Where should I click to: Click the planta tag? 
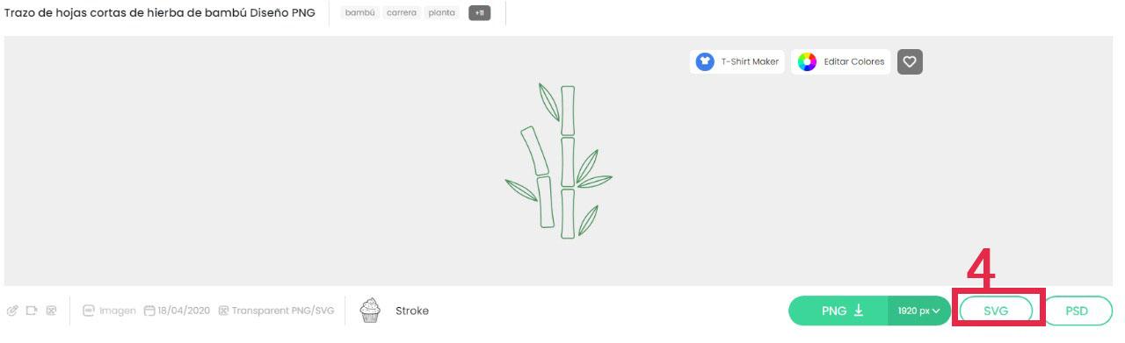click(x=442, y=13)
